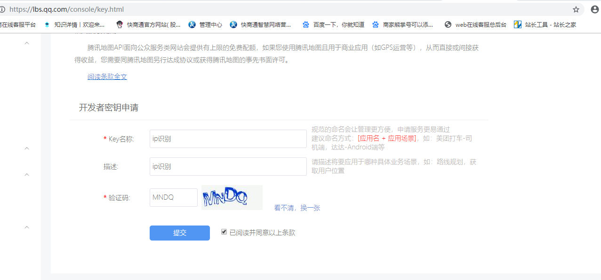Open the 知识详情 bookmark

point(74,25)
